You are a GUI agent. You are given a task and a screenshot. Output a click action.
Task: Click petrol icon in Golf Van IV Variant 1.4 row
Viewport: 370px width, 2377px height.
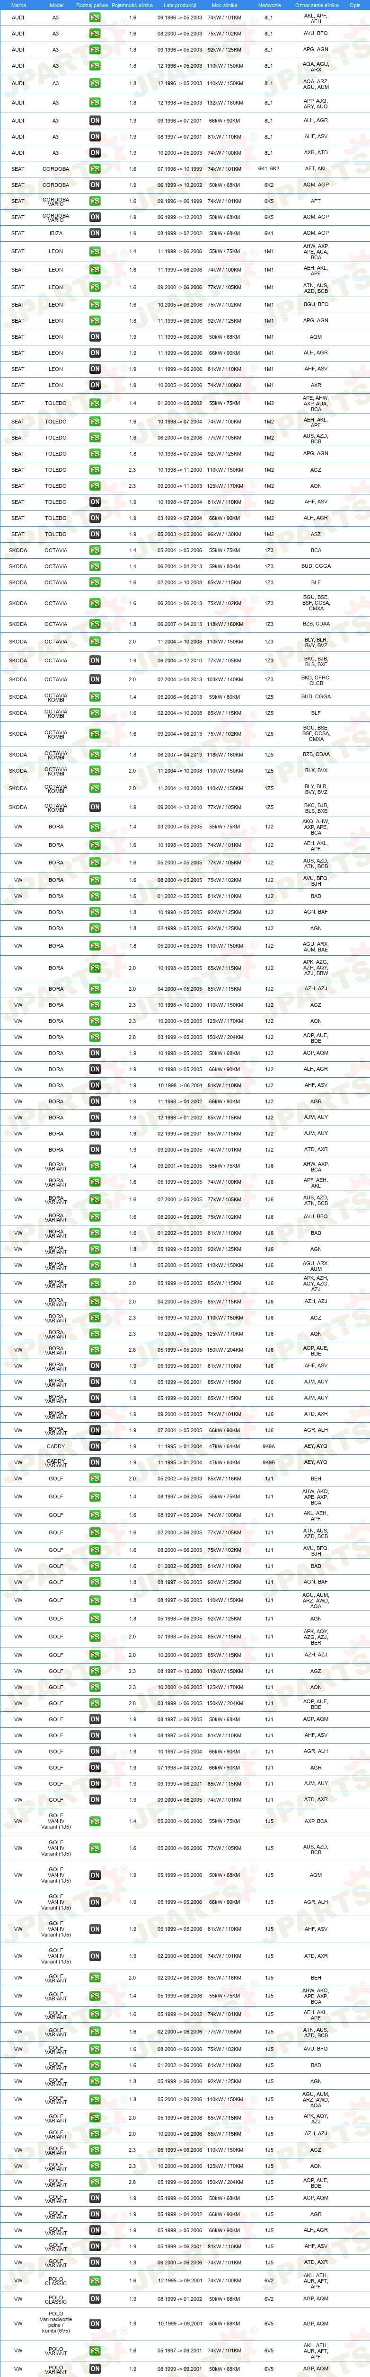(95, 1822)
